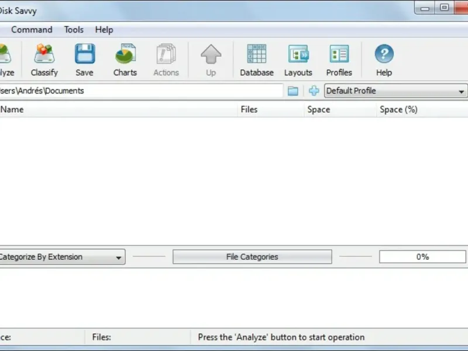Click the 0% progress bar

422,257
